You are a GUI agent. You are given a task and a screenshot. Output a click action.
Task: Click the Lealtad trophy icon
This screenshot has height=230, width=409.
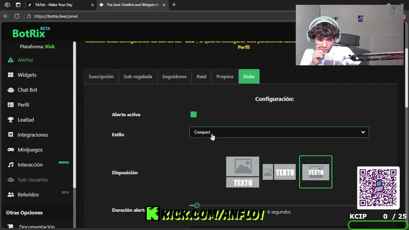[x=11, y=120]
